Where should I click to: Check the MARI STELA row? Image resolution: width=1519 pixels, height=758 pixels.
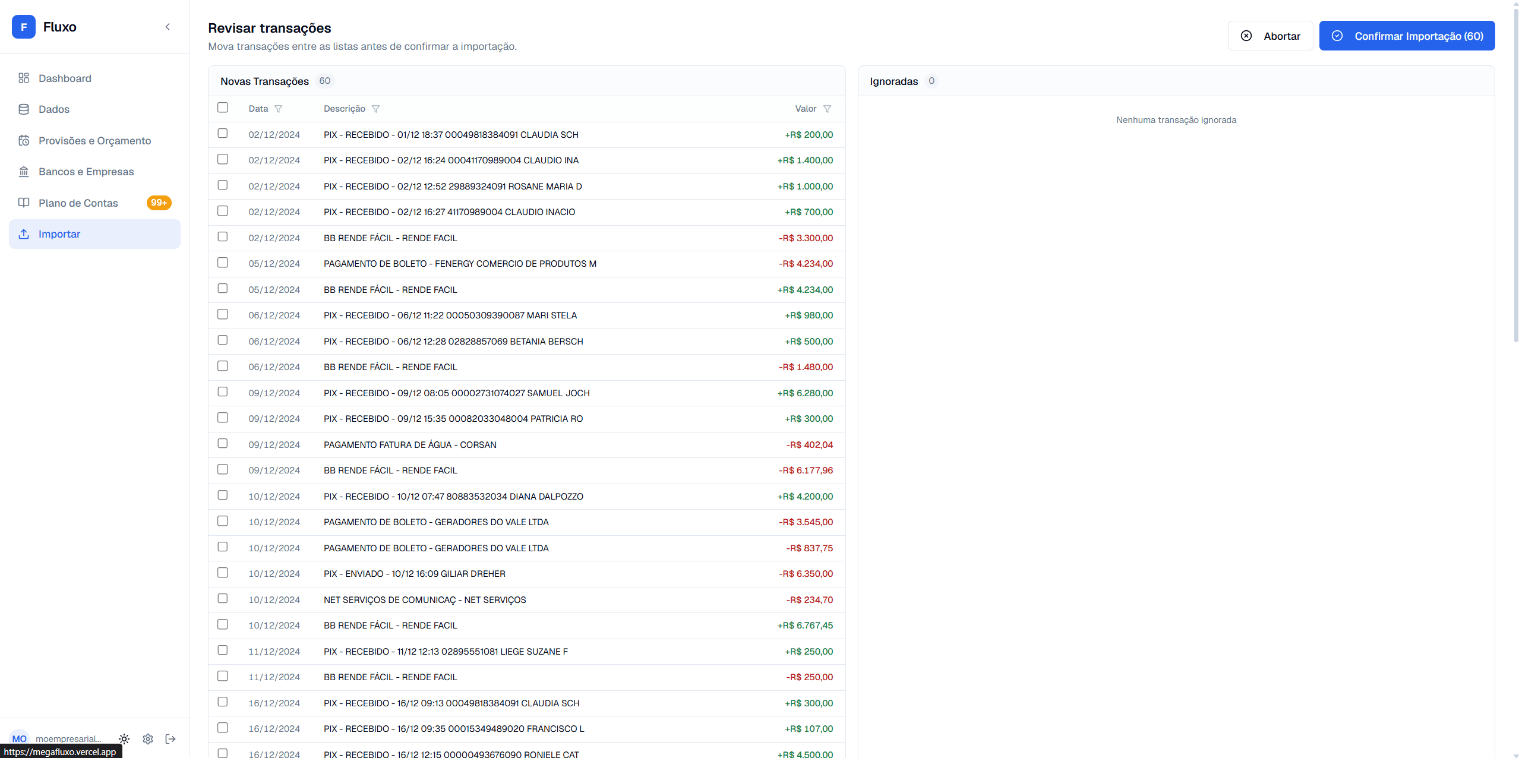coord(223,314)
